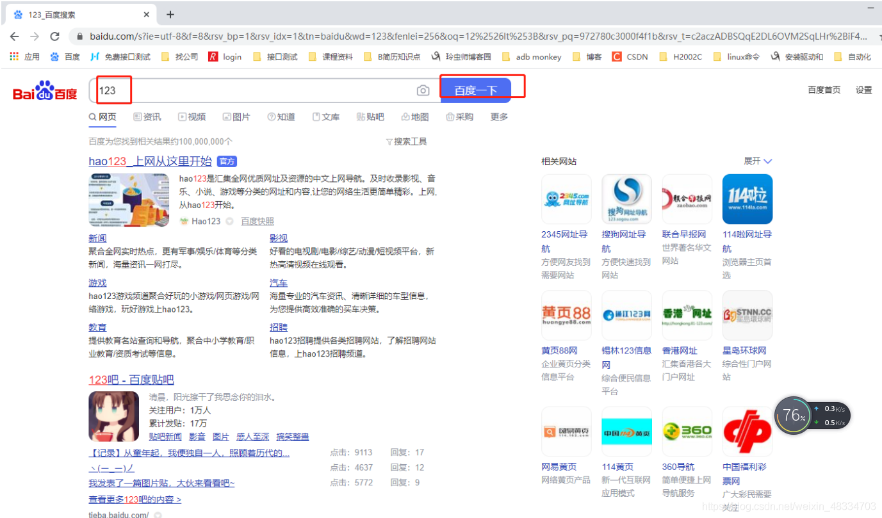Open the 玲虫师博客园 bookmark
The width and height of the screenshot is (882, 518).
click(x=461, y=56)
